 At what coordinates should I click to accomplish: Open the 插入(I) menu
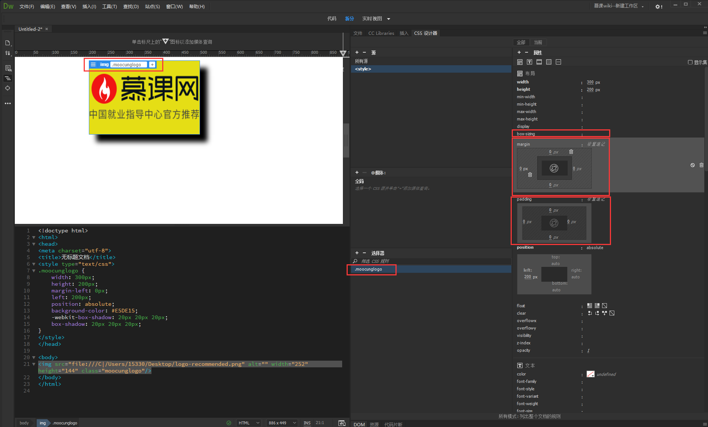(89, 7)
